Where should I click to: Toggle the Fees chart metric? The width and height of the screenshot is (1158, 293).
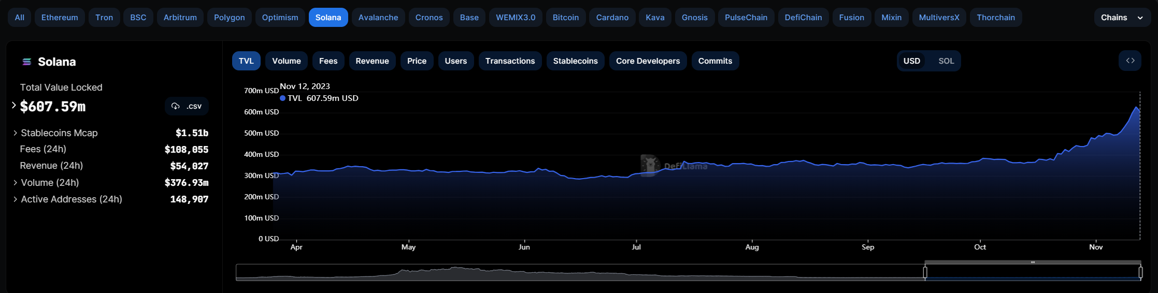(328, 61)
